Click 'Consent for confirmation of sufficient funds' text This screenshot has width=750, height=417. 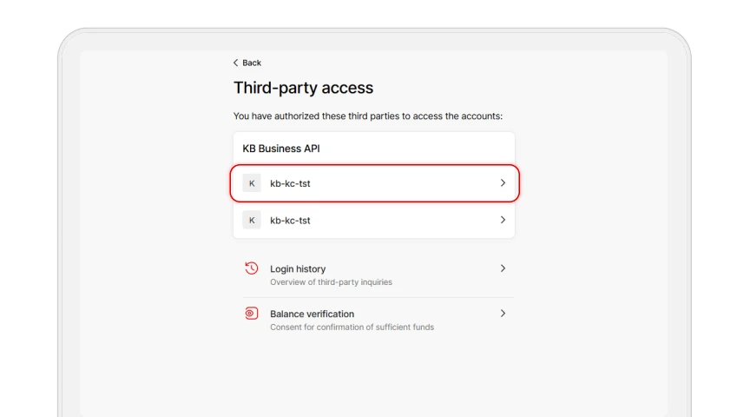[352, 327]
